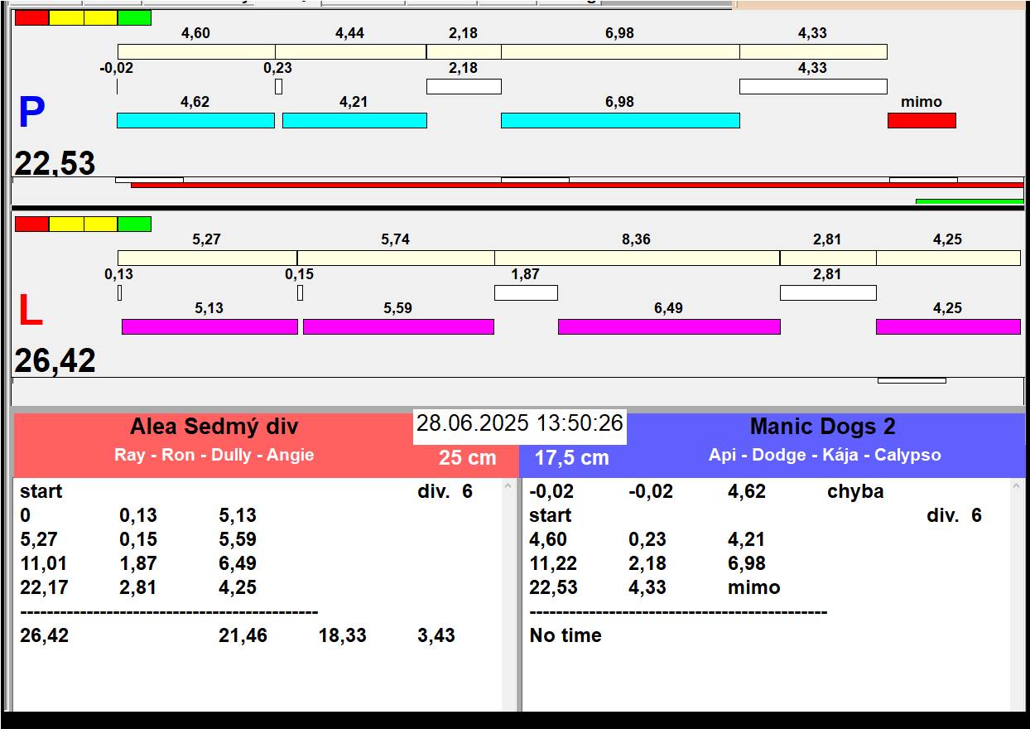Click the magenta 5,13 run bar
Image resolution: width=1030 pixels, height=729 pixels.
point(209,327)
